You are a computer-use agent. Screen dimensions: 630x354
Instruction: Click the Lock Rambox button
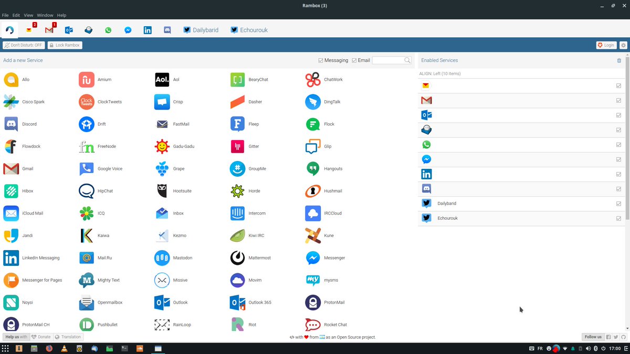65,45
